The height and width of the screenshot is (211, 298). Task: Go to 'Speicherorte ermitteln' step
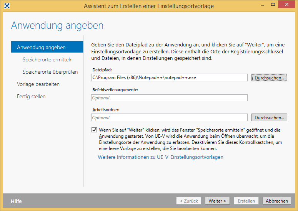(x=48, y=59)
